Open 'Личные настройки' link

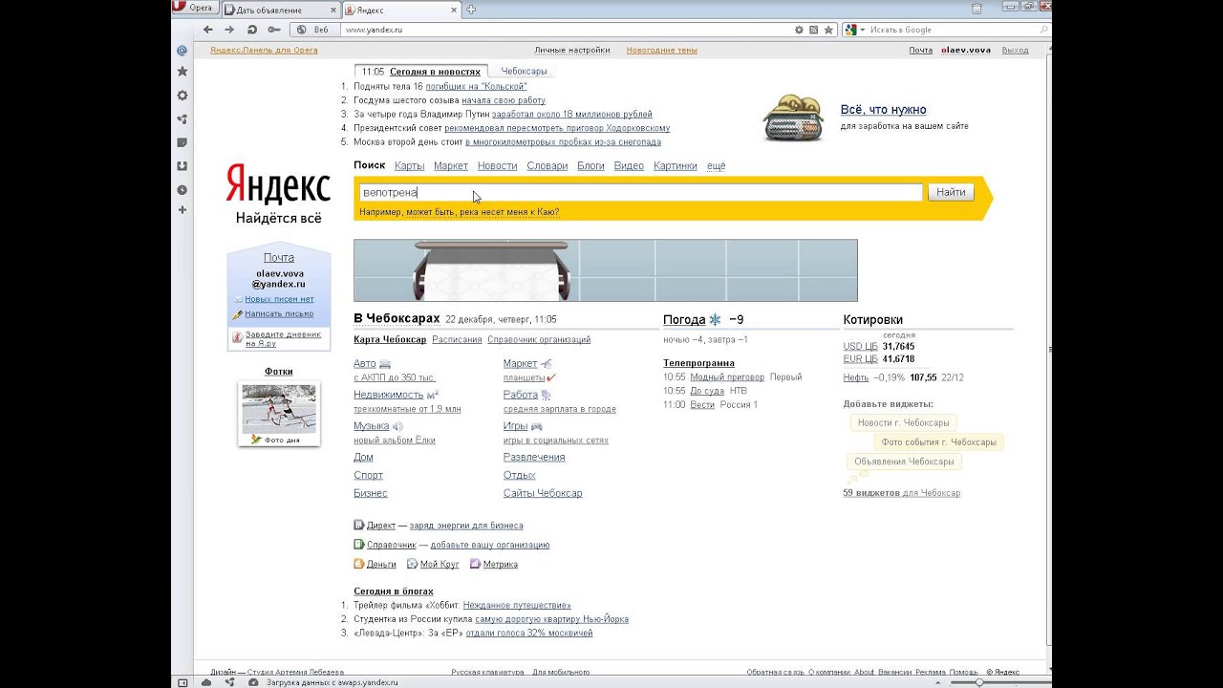pyautogui.click(x=572, y=50)
